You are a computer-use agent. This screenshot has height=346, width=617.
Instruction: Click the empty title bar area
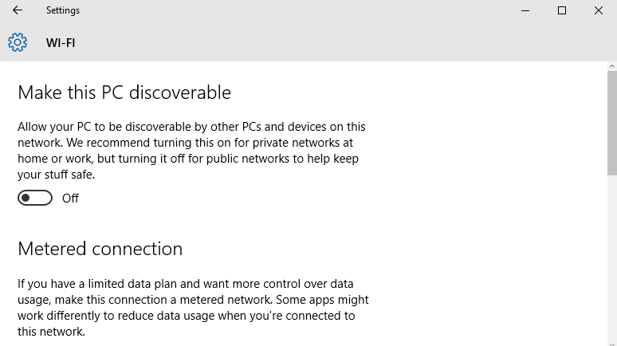pos(295,10)
